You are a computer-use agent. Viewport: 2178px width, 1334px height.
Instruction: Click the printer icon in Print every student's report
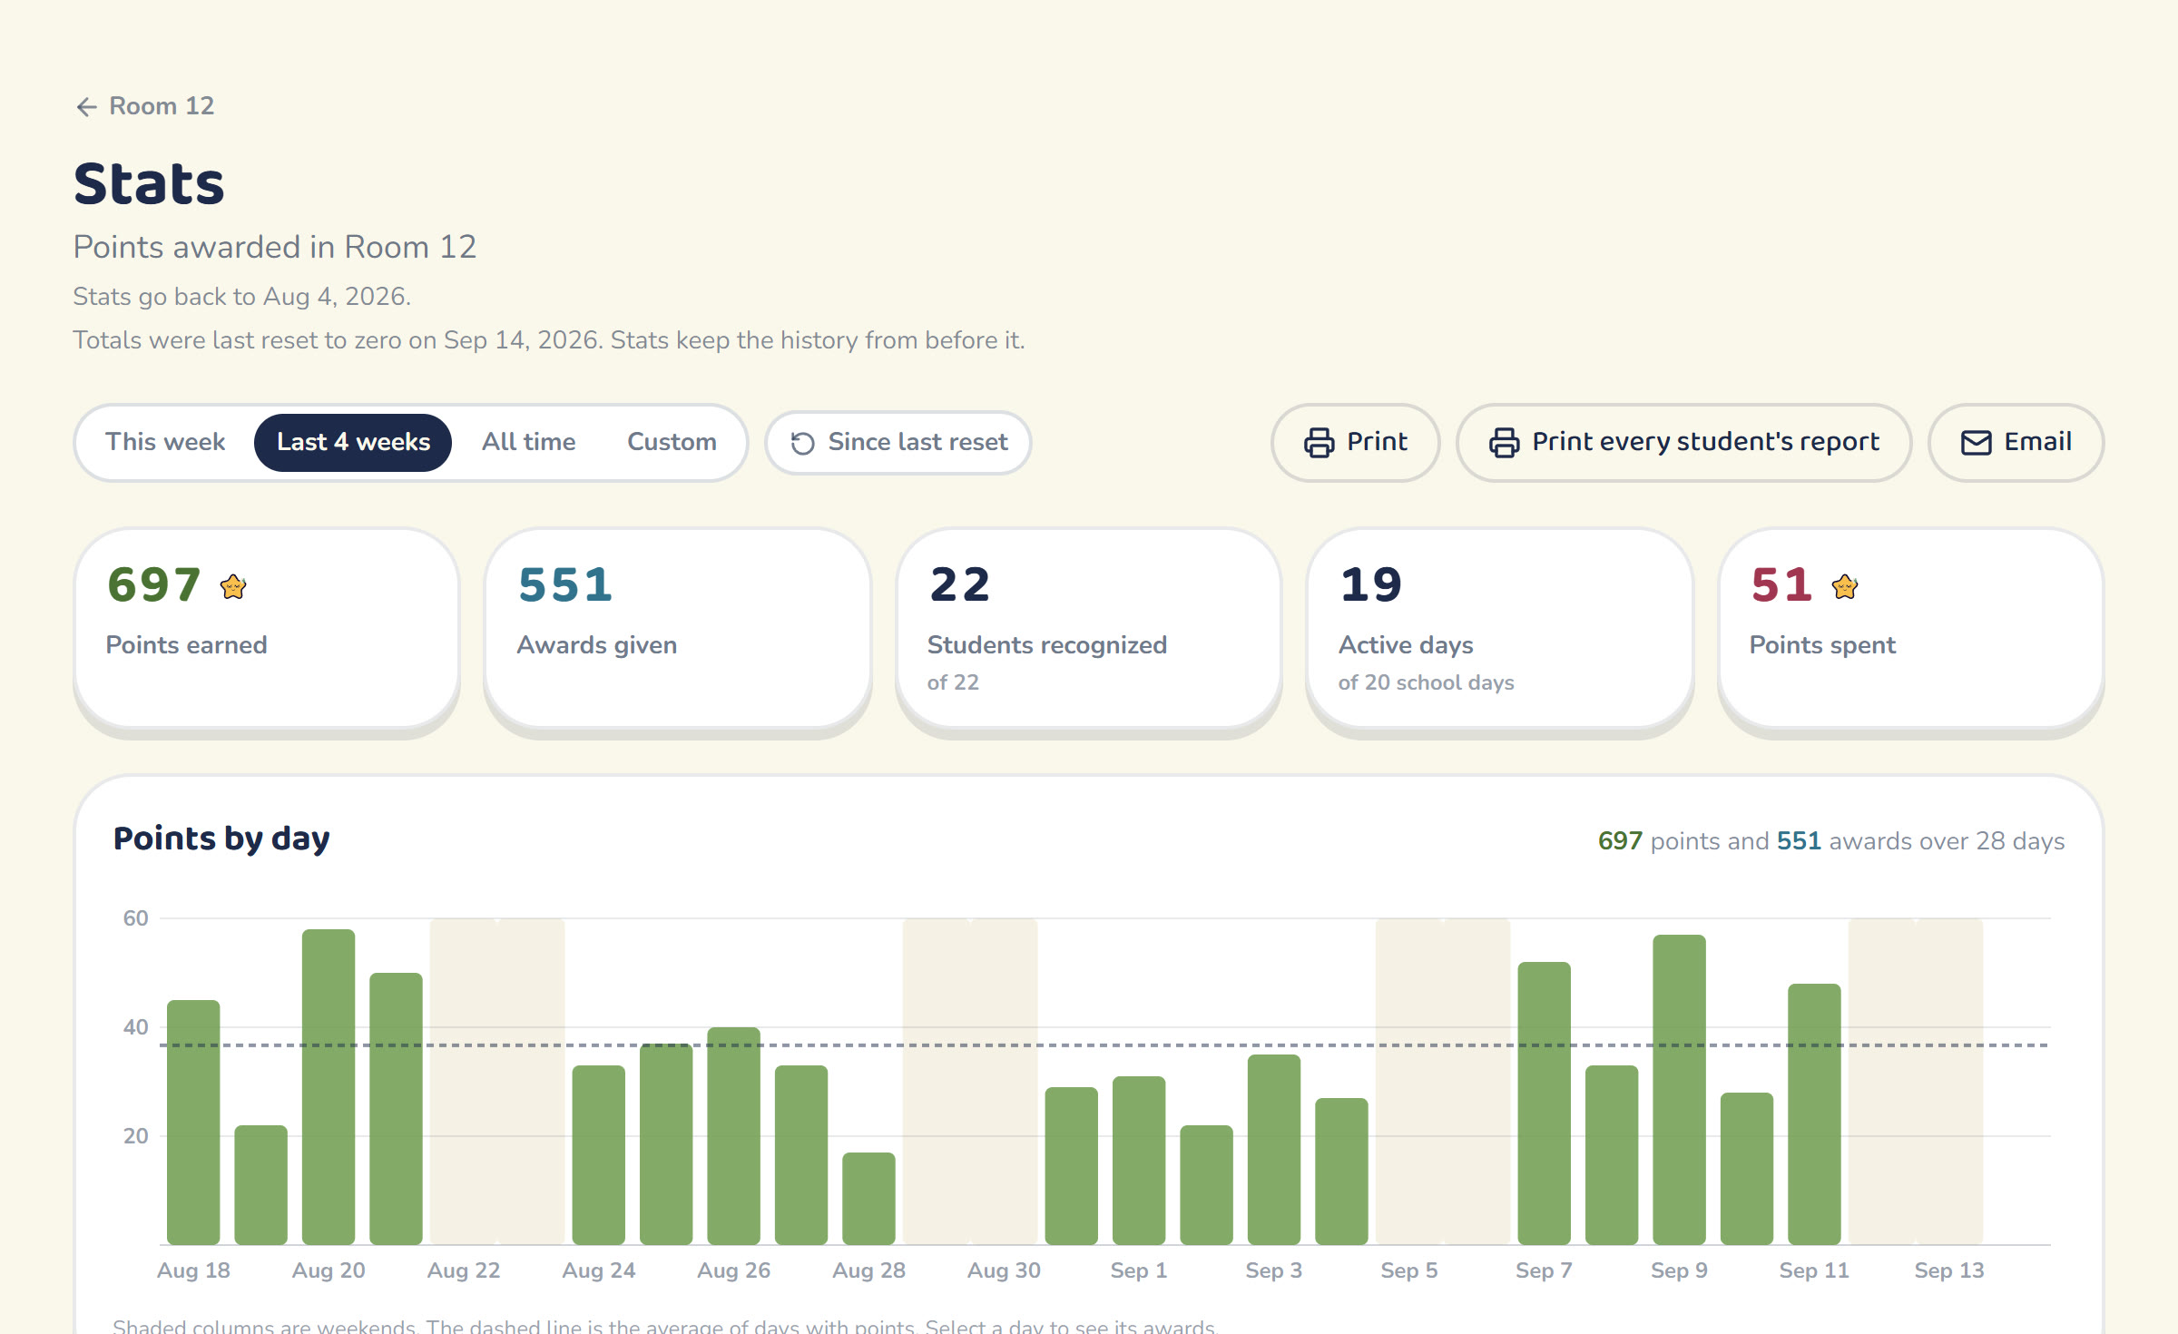(x=1504, y=443)
